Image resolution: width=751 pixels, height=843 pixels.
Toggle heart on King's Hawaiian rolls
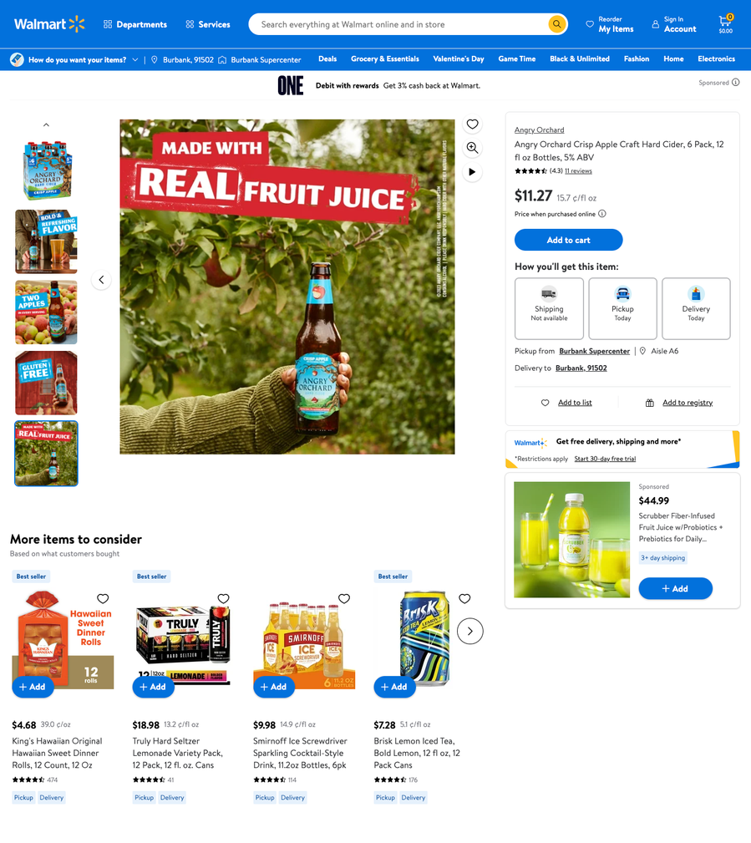(103, 598)
